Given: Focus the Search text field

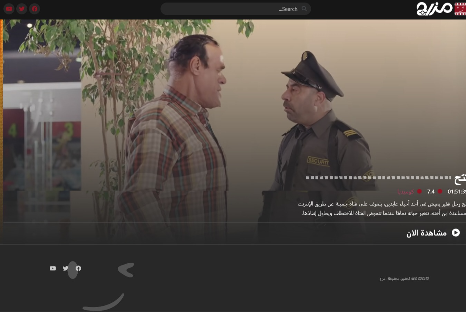Looking at the screenshot, I should tap(235, 9).
